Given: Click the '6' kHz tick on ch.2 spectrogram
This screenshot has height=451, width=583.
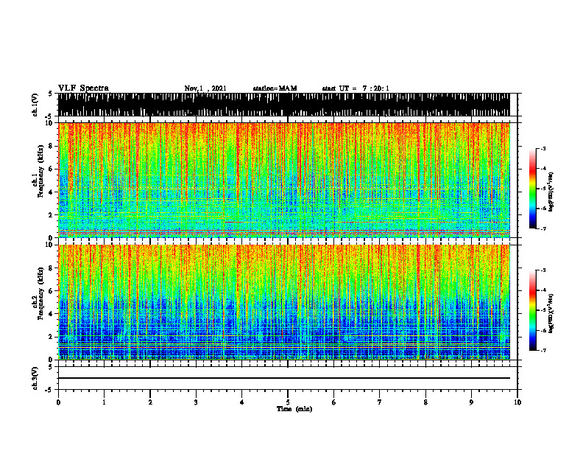Looking at the screenshot, I should click(52, 290).
